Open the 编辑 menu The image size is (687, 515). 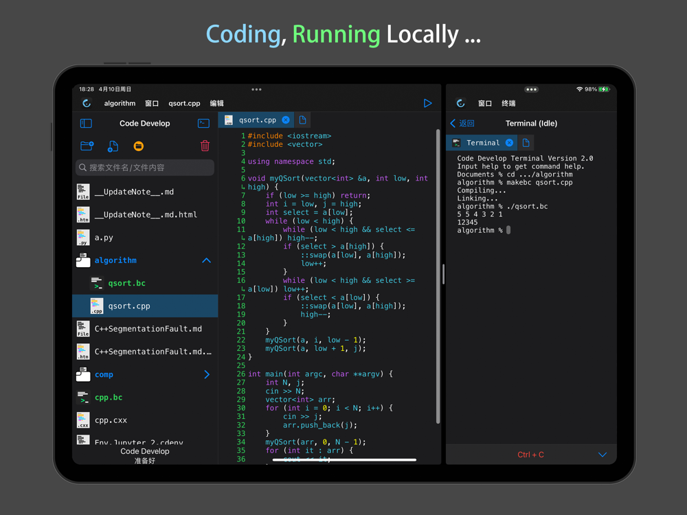point(216,103)
